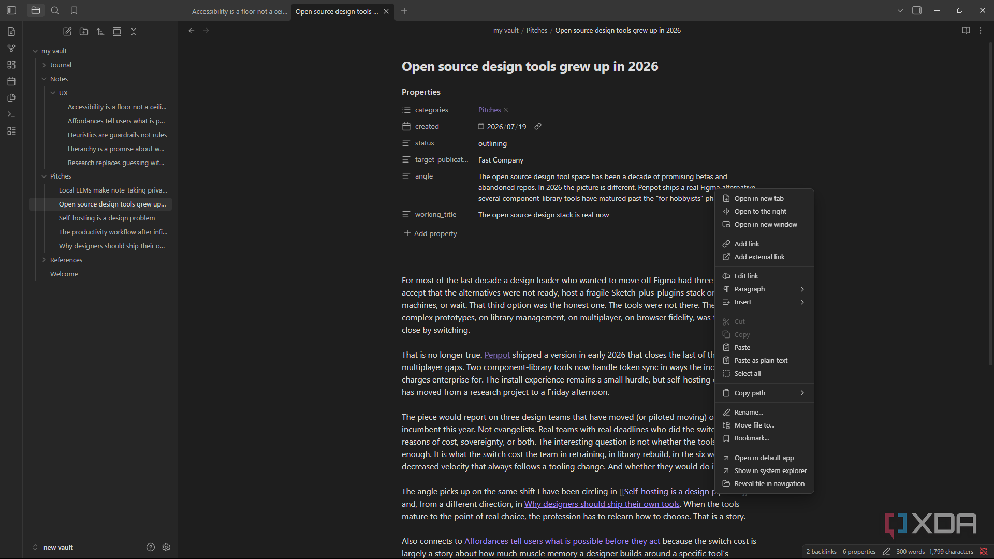994x559 pixels.
Task: Open the new vault switcher
Action: click(53, 547)
